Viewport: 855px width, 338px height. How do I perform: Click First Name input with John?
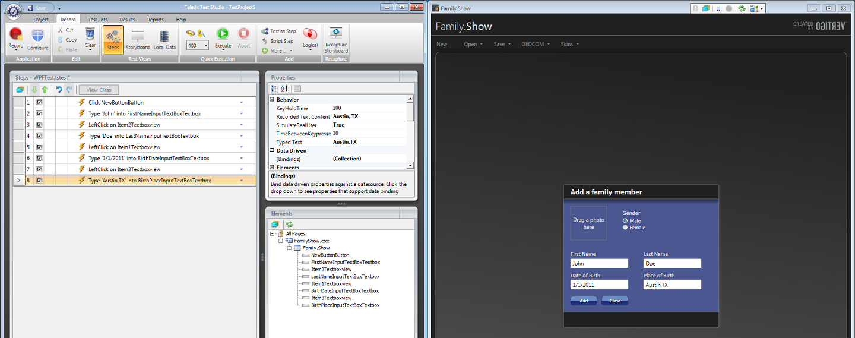[599, 263]
